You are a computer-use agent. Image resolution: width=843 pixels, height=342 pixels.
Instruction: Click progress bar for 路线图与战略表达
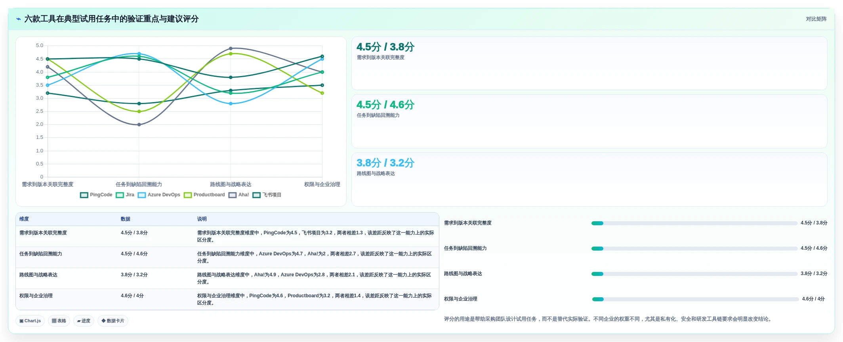[x=694, y=274]
